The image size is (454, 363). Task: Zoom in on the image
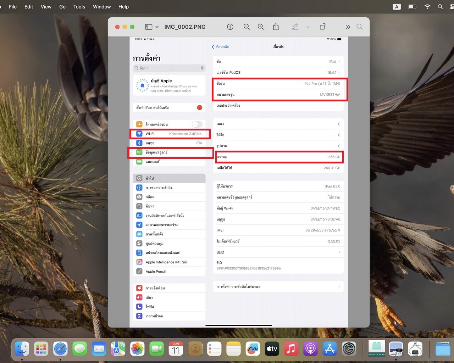(x=261, y=27)
